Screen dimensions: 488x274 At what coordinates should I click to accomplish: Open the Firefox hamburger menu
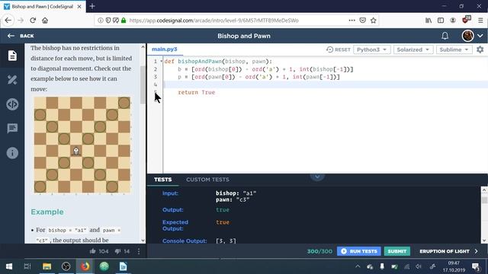click(x=480, y=21)
